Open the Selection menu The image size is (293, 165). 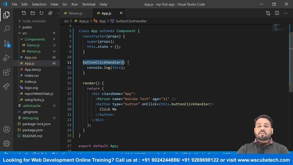(39, 4)
